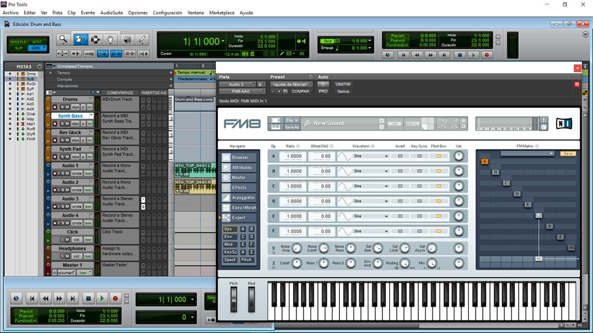The height and width of the screenshot is (333, 593).
Task: Open the FM8 Easy/Morph page
Action: [x=239, y=208]
